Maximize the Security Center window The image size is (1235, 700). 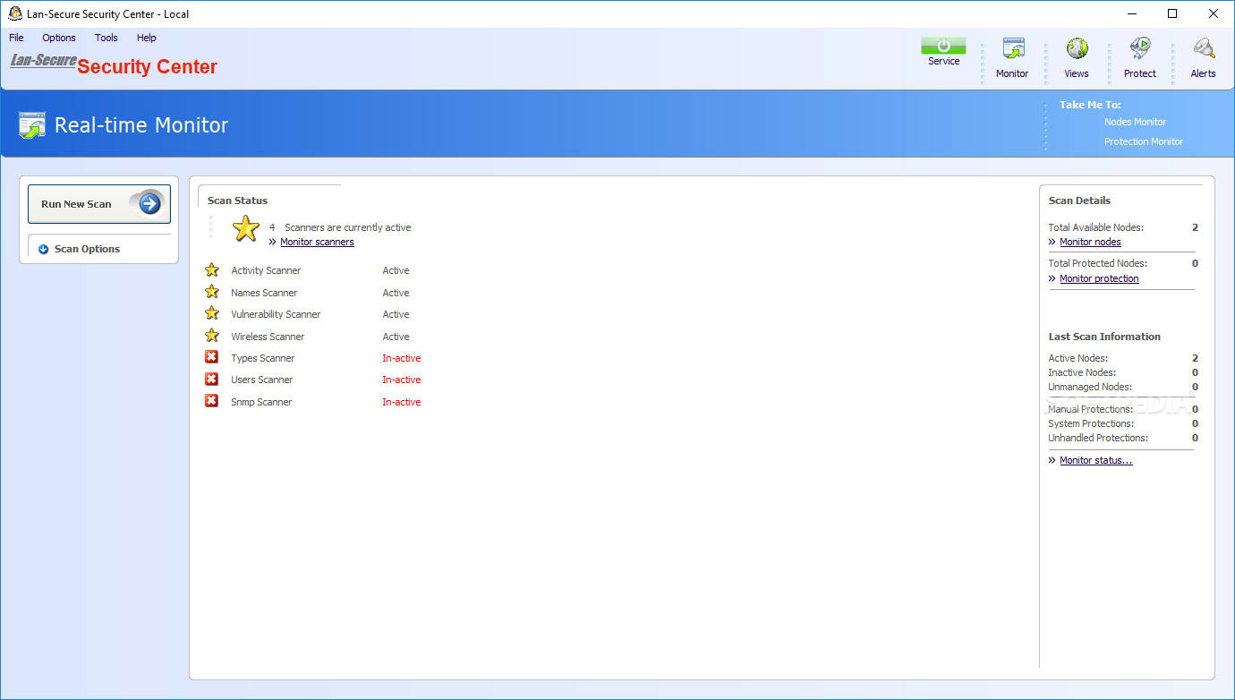coord(1172,13)
